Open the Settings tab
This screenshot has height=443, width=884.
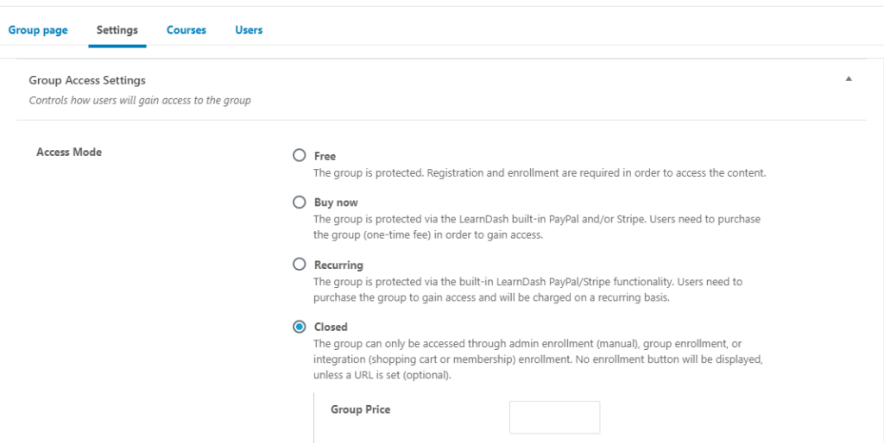tap(117, 30)
